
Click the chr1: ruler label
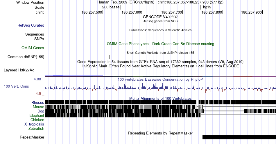coord(40,12)
